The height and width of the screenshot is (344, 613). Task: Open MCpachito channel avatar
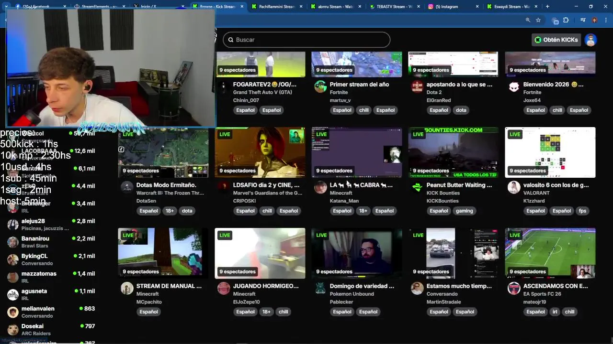[127, 288]
